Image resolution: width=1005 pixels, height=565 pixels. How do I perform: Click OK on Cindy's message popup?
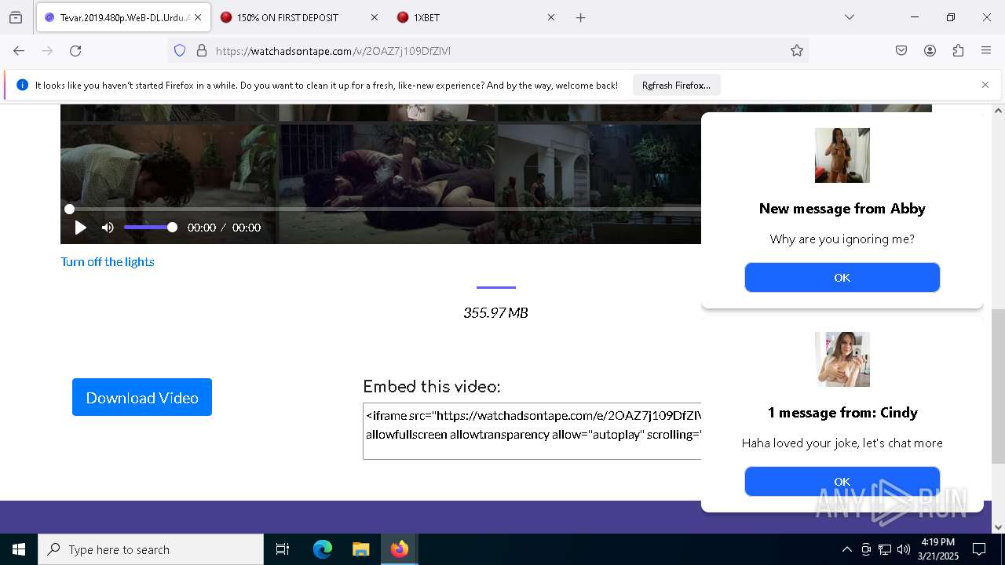842,481
